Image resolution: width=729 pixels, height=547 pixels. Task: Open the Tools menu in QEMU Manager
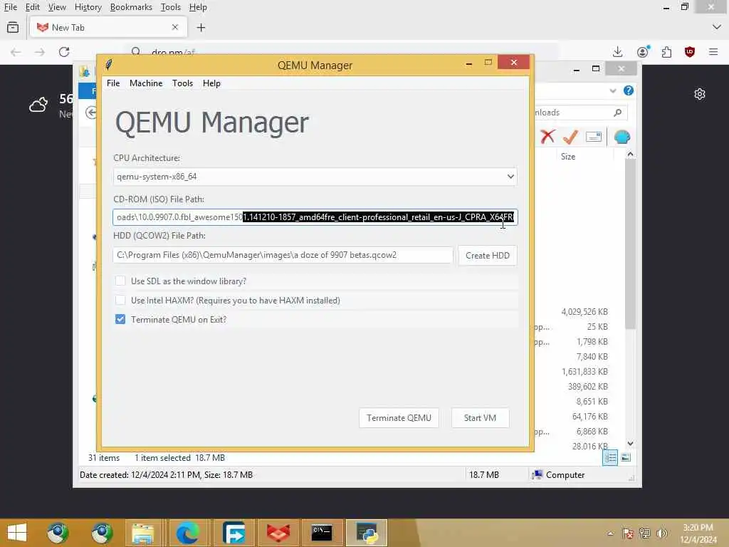[x=182, y=83]
